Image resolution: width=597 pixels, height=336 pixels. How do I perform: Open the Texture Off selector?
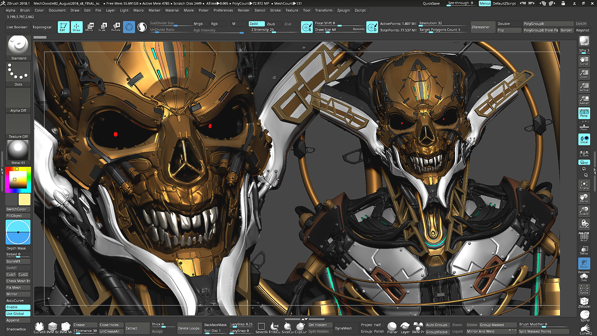[x=18, y=126]
